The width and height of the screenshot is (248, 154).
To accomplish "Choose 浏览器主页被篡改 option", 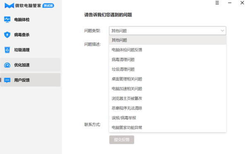I will [x=167, y=98].
